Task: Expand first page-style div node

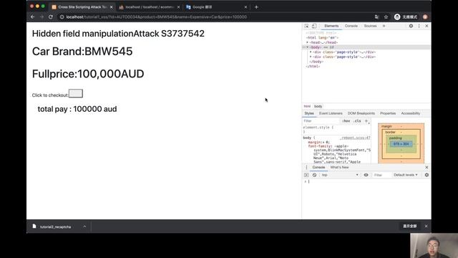Action: (311, 52)
